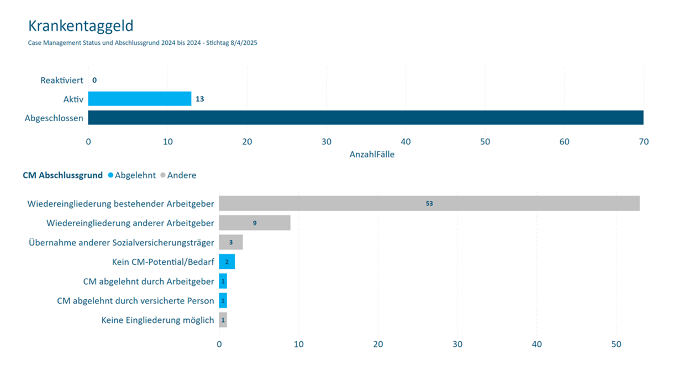The width and height of the screenshot is (685, 386).
Task: Click the Keine Eingliederung möglich bar
Action: 223,320
